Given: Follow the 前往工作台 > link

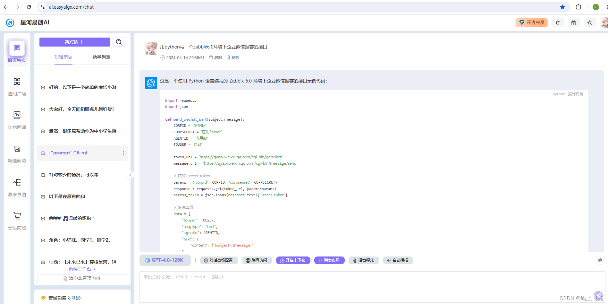Looking at the screenshot, I should [82, 269].
